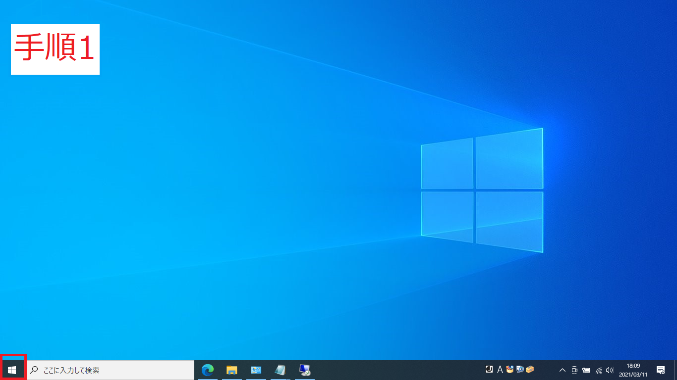The width and height of the screenshot is (677, 380).
Task: Open the battery power status icon
Action: [x=587, y=370]
